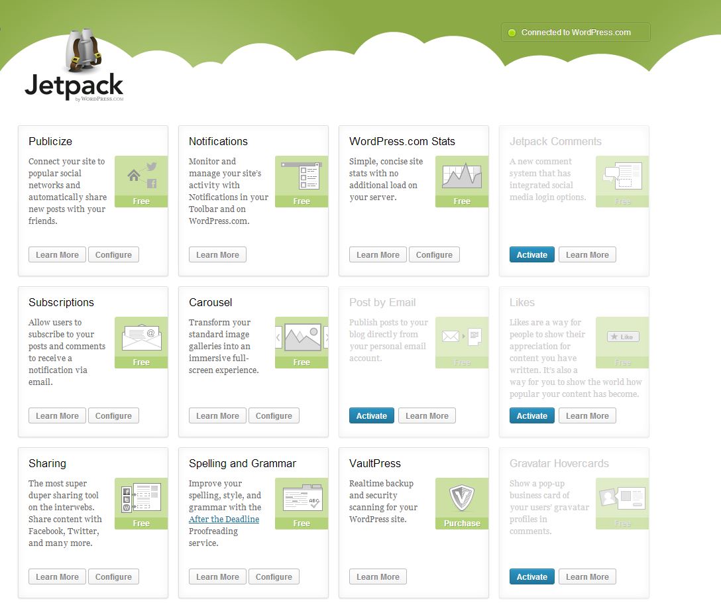Click the Jetpack wordmark text

point(74,85)
